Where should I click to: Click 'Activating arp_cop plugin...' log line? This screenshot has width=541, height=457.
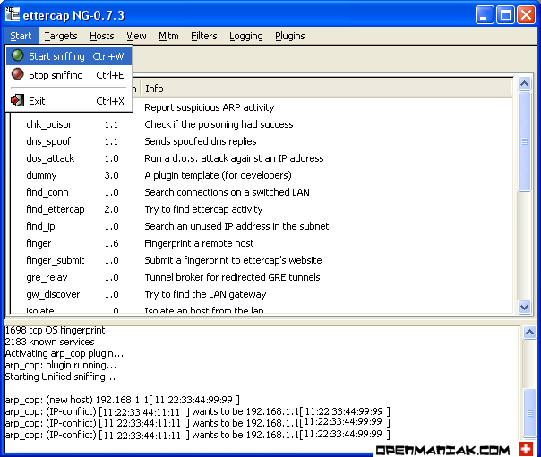point(64,353)
